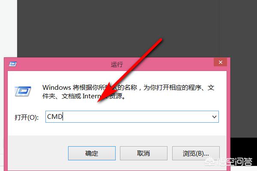Expand the 打开 combo box dropdown arrow

(x=214, y=117)
